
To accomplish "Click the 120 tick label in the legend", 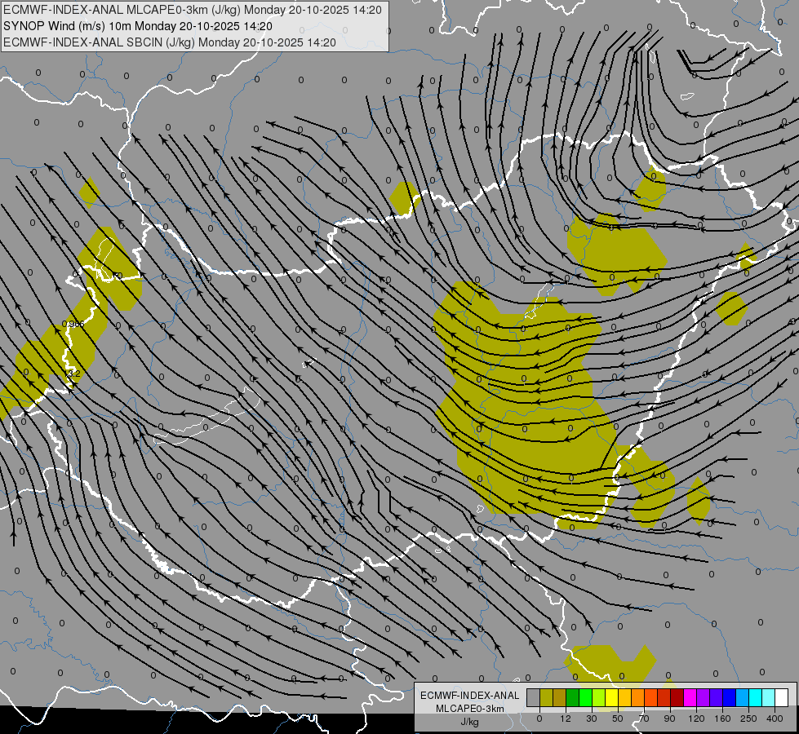I will pos(697,719).
